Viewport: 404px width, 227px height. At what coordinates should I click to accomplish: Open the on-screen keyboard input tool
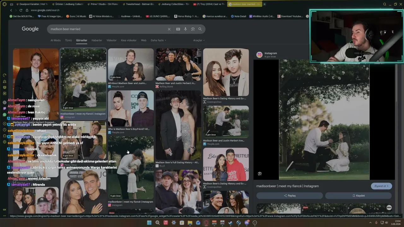[178, 29]
